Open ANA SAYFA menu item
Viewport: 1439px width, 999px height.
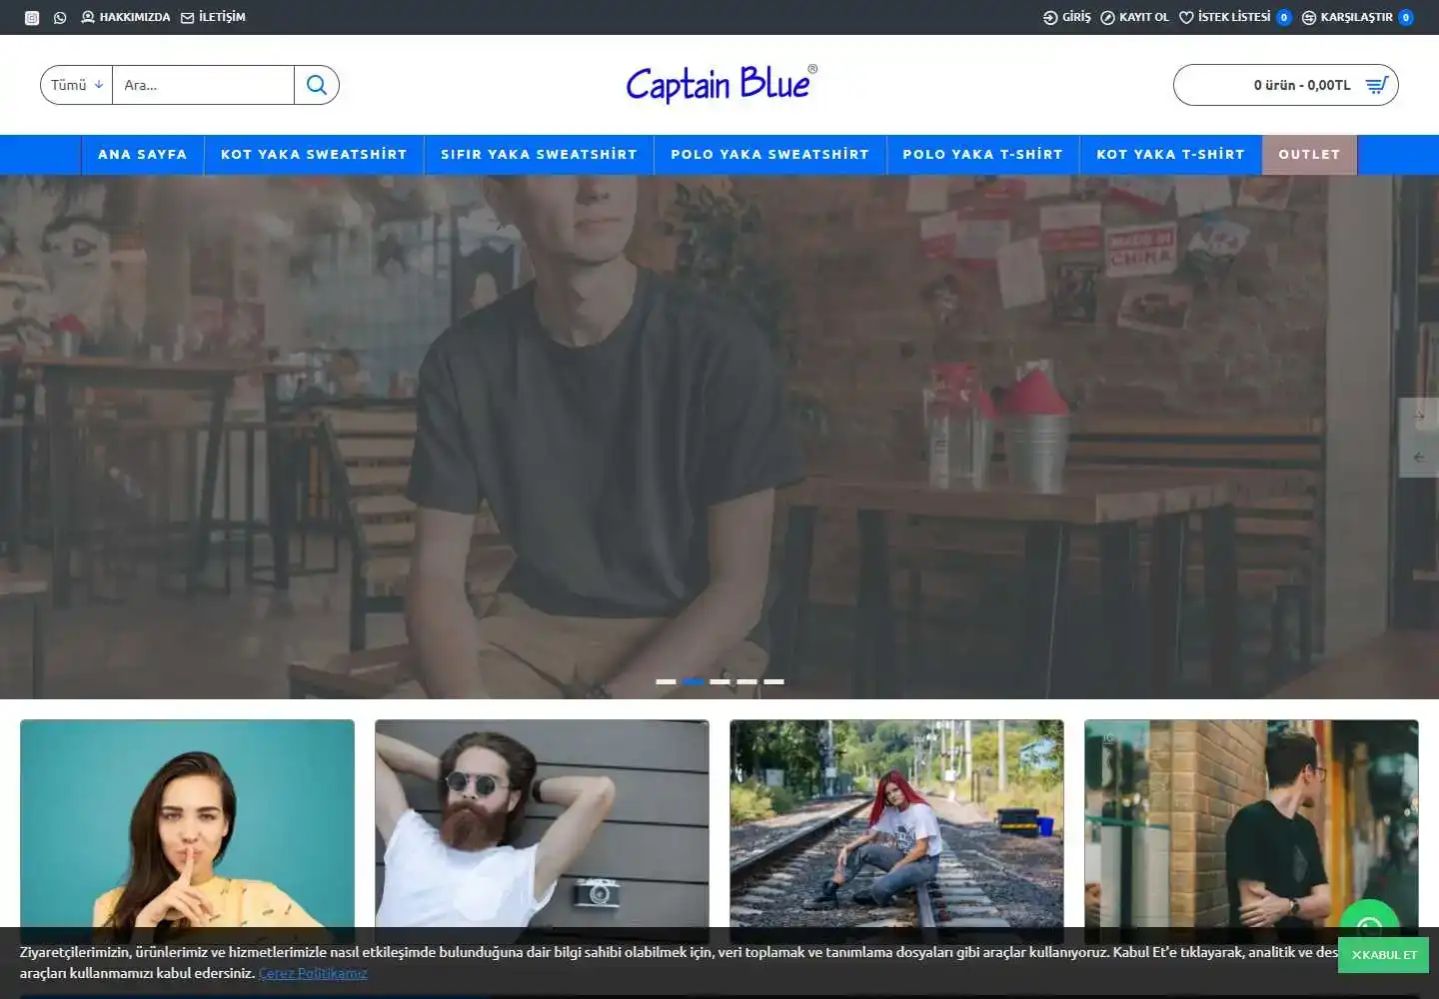tap(143, 155)
